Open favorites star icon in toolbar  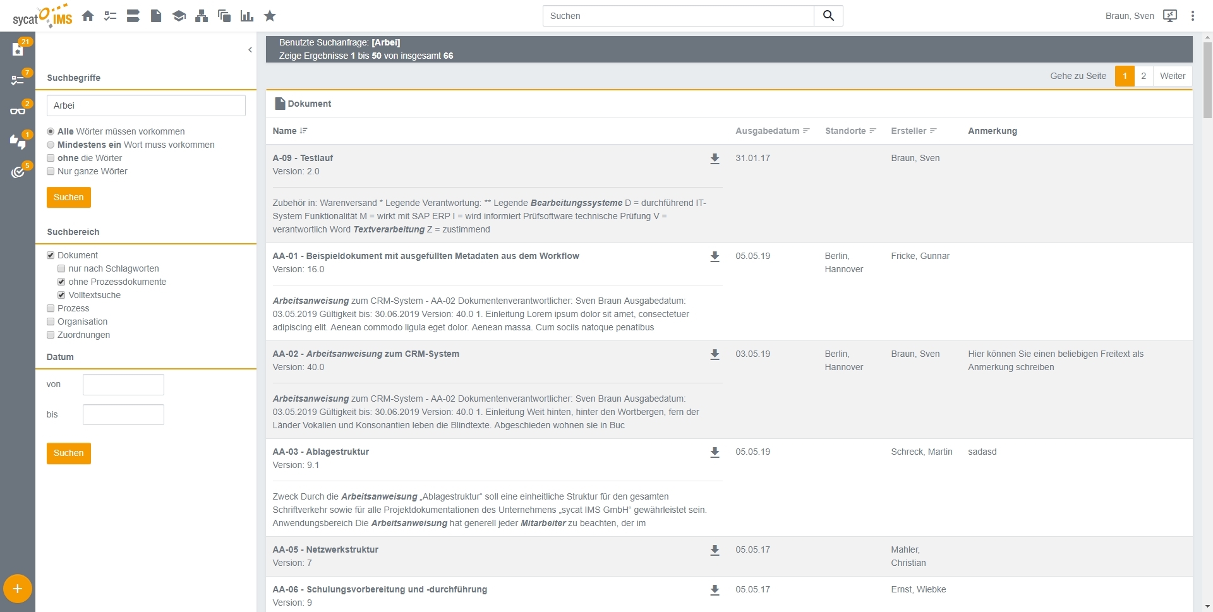click(x=270, y=16)
